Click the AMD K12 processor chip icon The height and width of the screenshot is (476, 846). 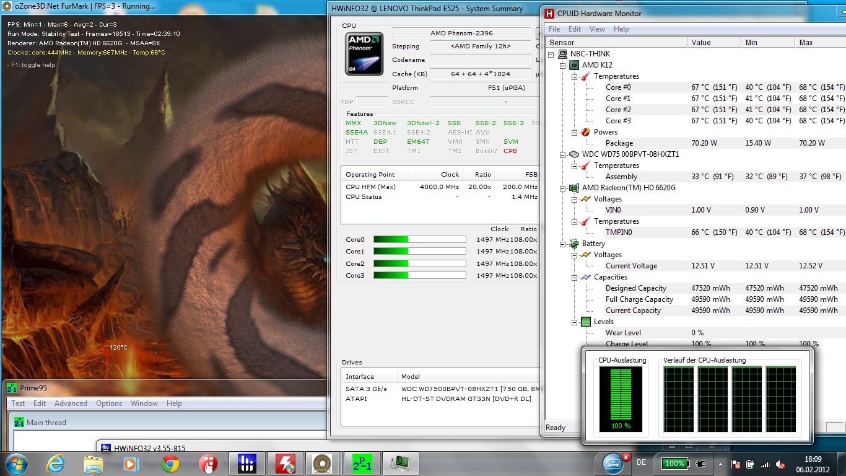(574, 65)
